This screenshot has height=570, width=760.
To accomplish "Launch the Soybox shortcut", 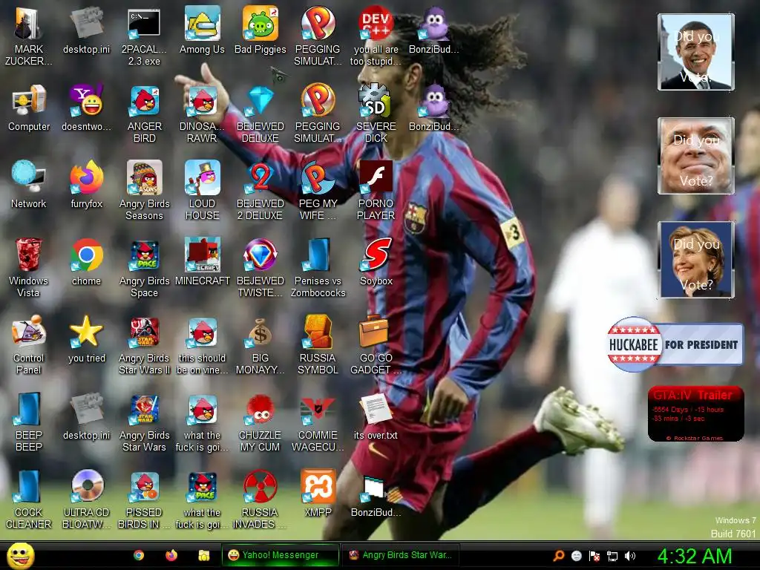I will click(x=376, y=261).
